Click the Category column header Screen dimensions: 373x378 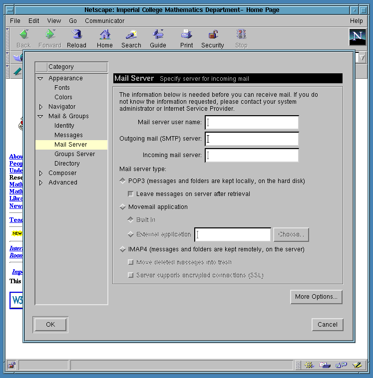[x=77, y=67]
